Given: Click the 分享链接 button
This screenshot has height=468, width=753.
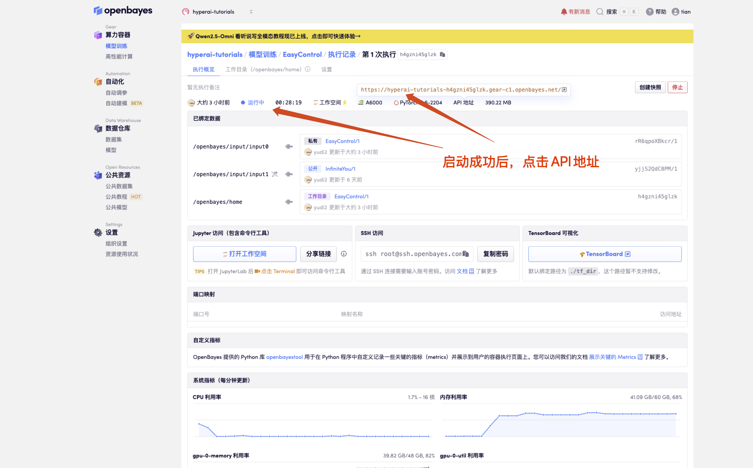Looking at the screenshot, I should (x=318, y=254).
